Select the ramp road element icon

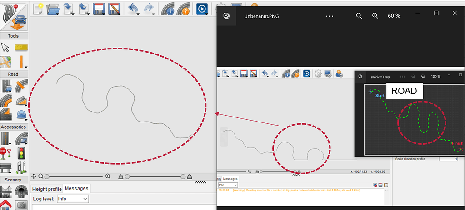click(x=21, y=101)
